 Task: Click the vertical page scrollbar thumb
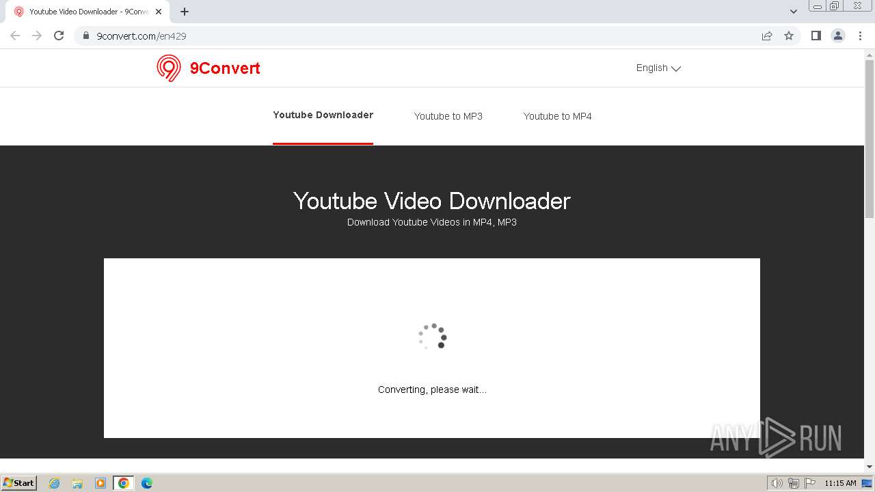(870, 139)
